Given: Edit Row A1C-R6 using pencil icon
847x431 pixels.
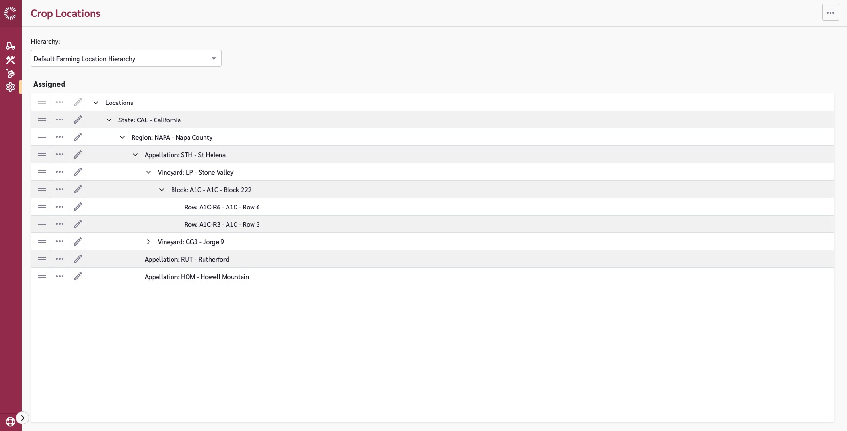Looking at the screenshot, I should tap(78, 207).
